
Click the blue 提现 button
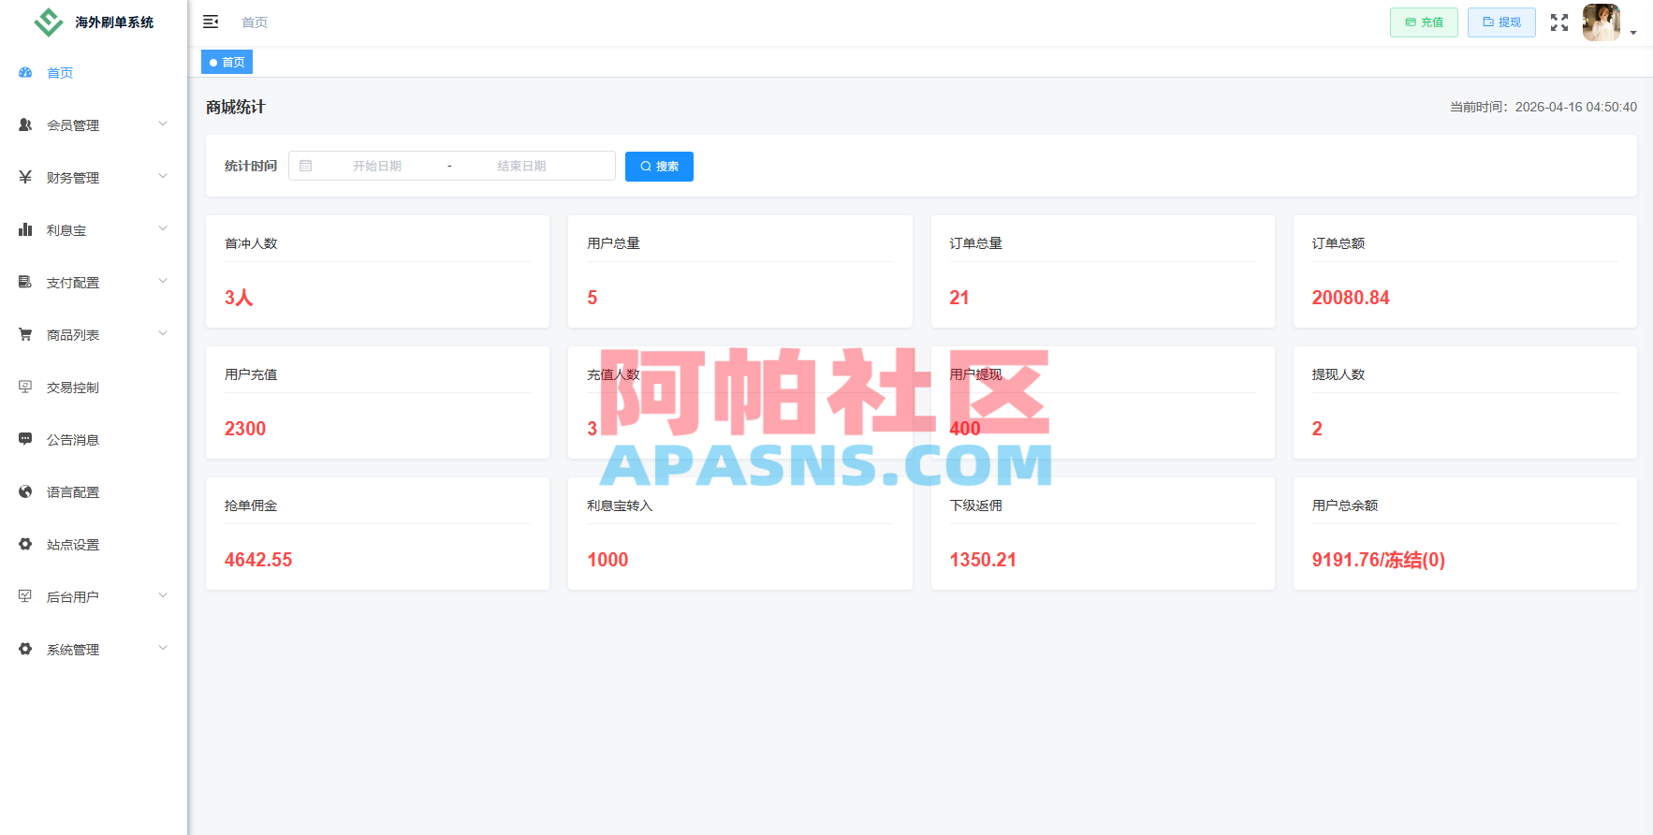(x=1501, y=22)
